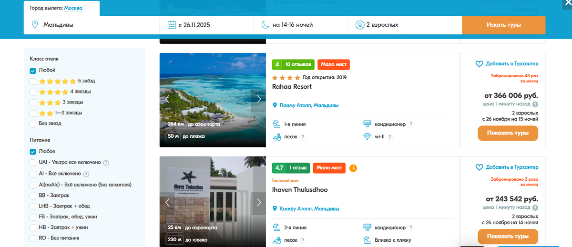Click Rahaa Мало мест badge
Image resolution: width=572 pixels, height=247 pixels.
(334, 64)
